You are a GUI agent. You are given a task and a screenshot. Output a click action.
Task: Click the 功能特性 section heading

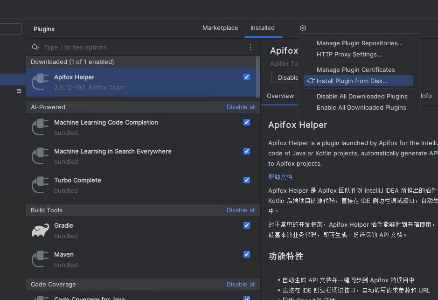pos(286,256)
